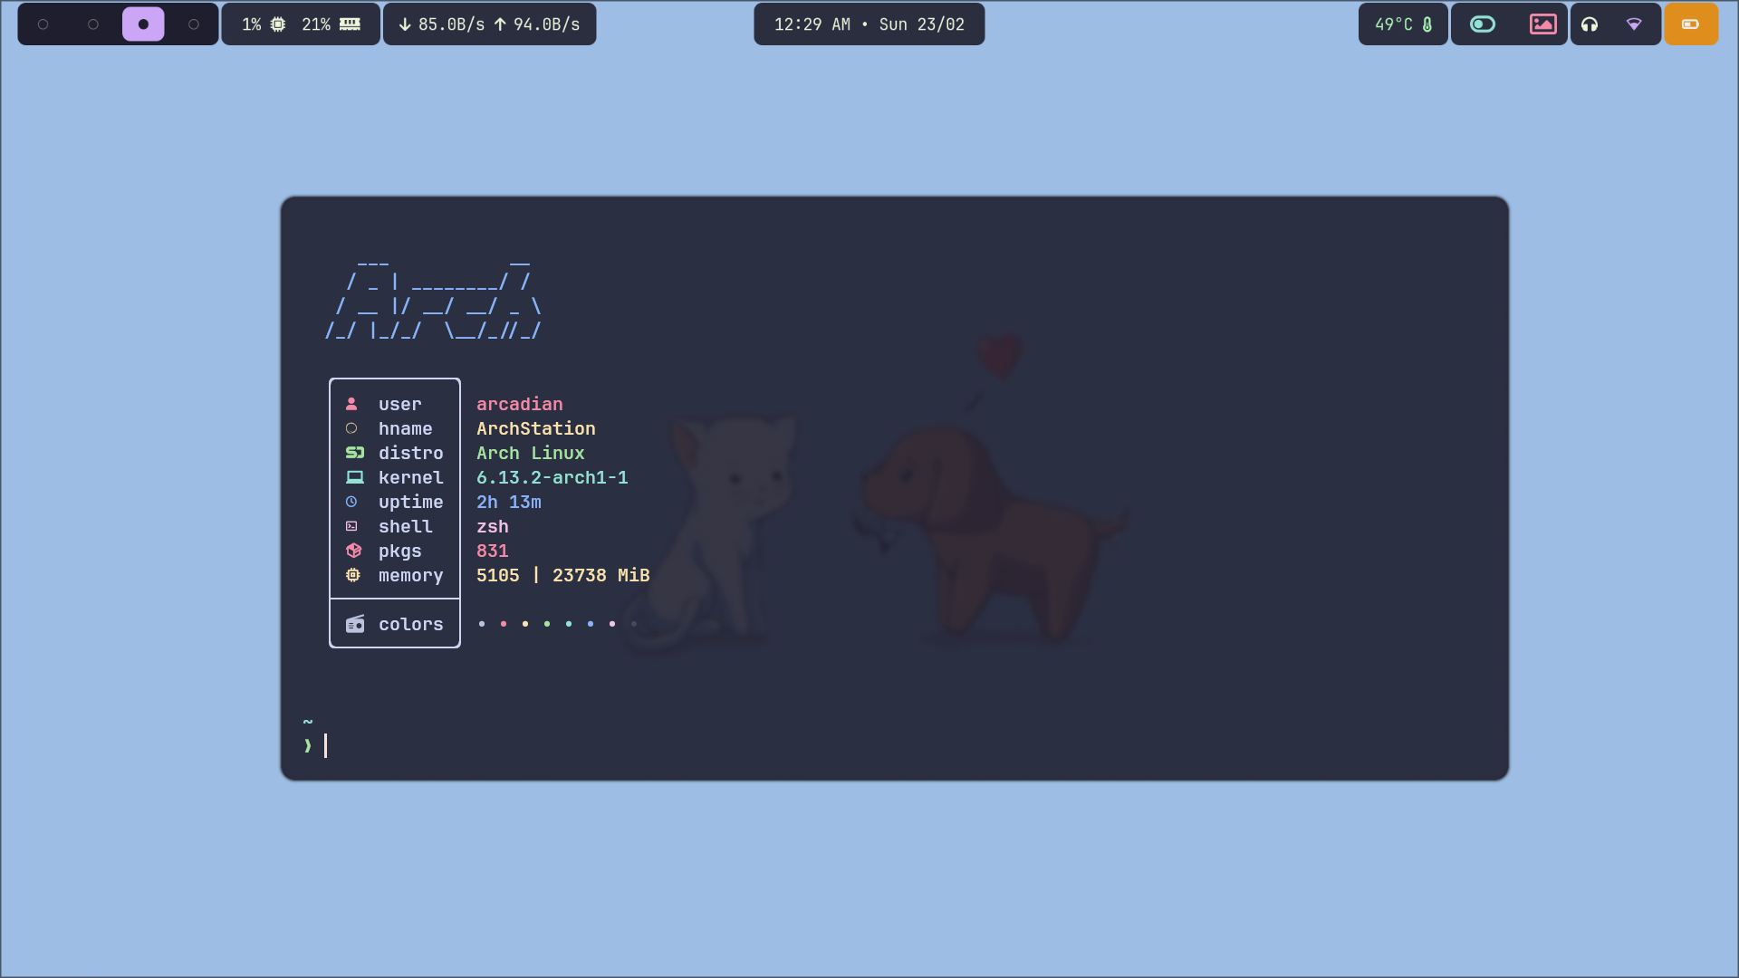Image resolution: width=1739 pixels, height=978 pixels.
Task: Click the RAM usage '21%' text
Action: tap(316, 24)
